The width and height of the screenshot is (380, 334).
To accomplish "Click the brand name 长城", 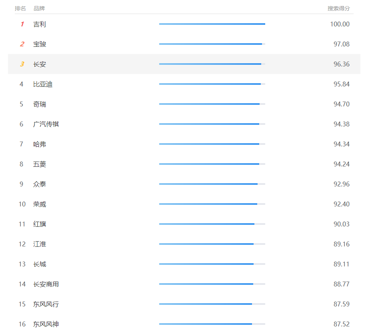I will (x=40, y=264).
